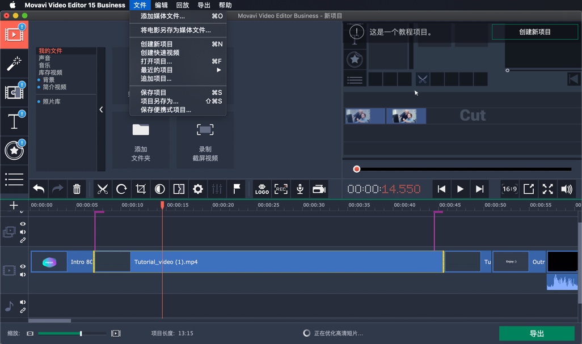
Task: Click the 创建新项目 button
Action: 534,32
